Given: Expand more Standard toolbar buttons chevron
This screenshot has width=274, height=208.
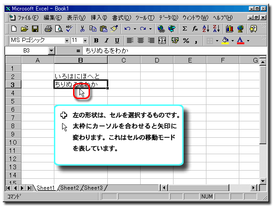Looking at the screenshot, I should click(263, 26).
